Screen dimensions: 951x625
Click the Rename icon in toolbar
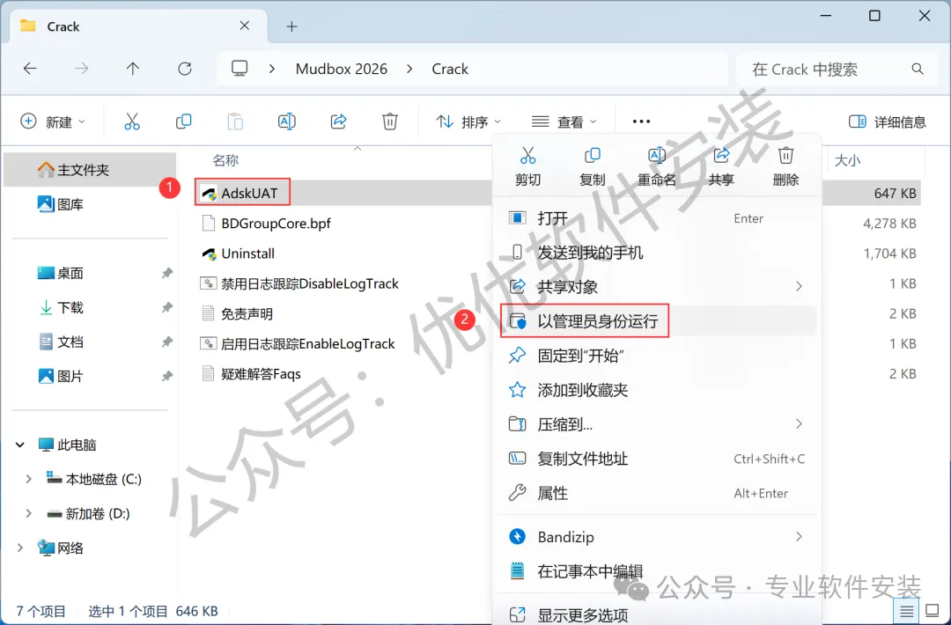pos(286,121)
